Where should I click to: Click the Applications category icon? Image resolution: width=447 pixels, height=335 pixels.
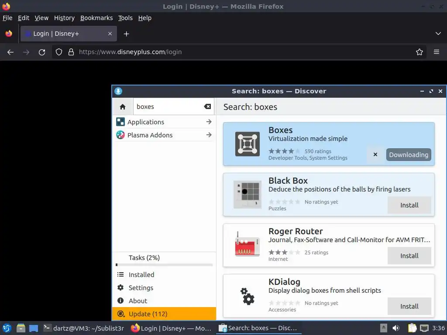click(120, 122)
